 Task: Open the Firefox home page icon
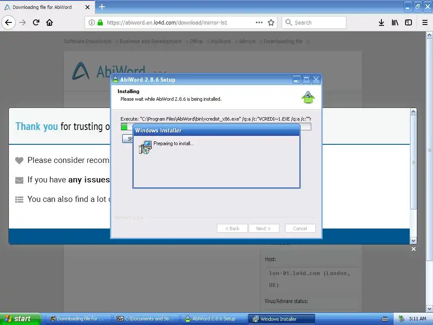click(49, 22)
